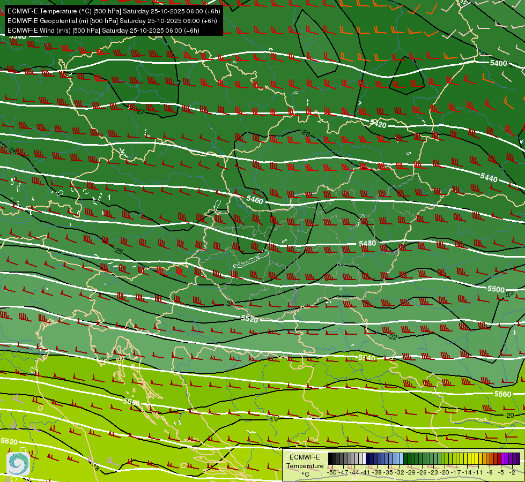
Task: Click the 5500 geopotential contour label
Action: pyautogui.click(x=496, y=289)
